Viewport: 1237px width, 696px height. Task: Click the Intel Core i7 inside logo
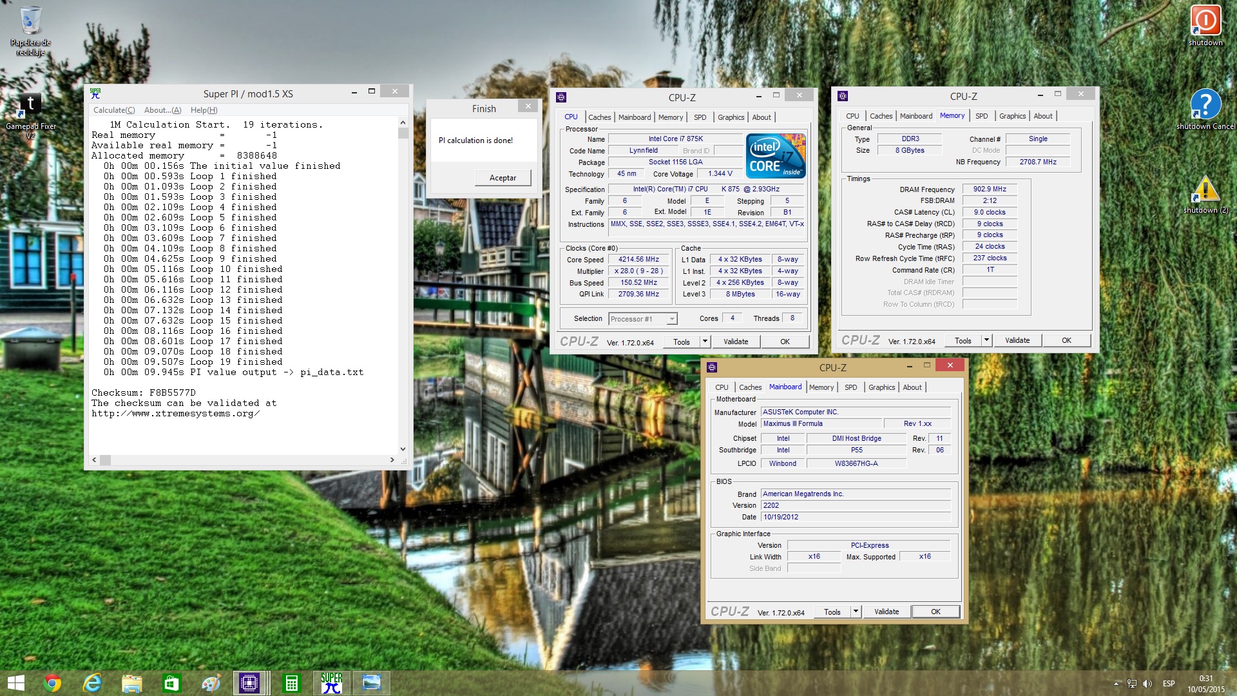[x=776, y=156]
